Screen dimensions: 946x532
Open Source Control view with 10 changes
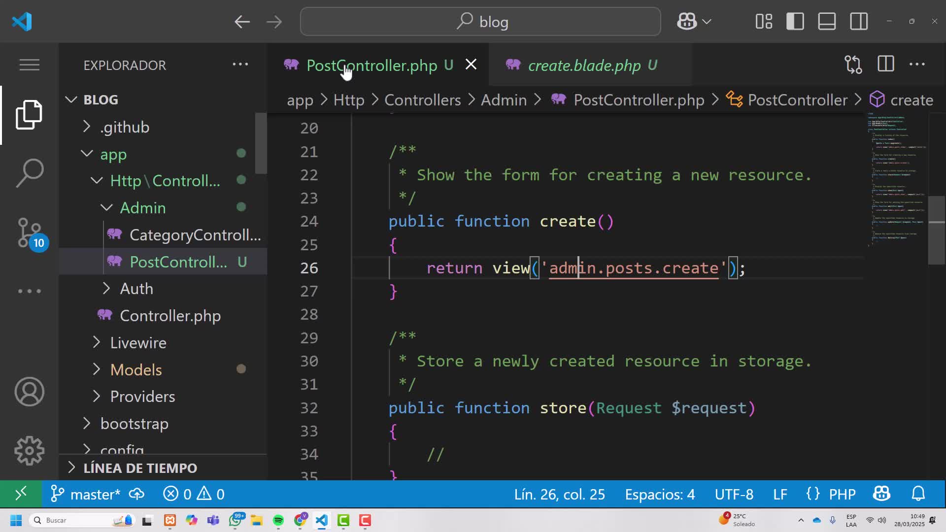click(x=30, y=233)
